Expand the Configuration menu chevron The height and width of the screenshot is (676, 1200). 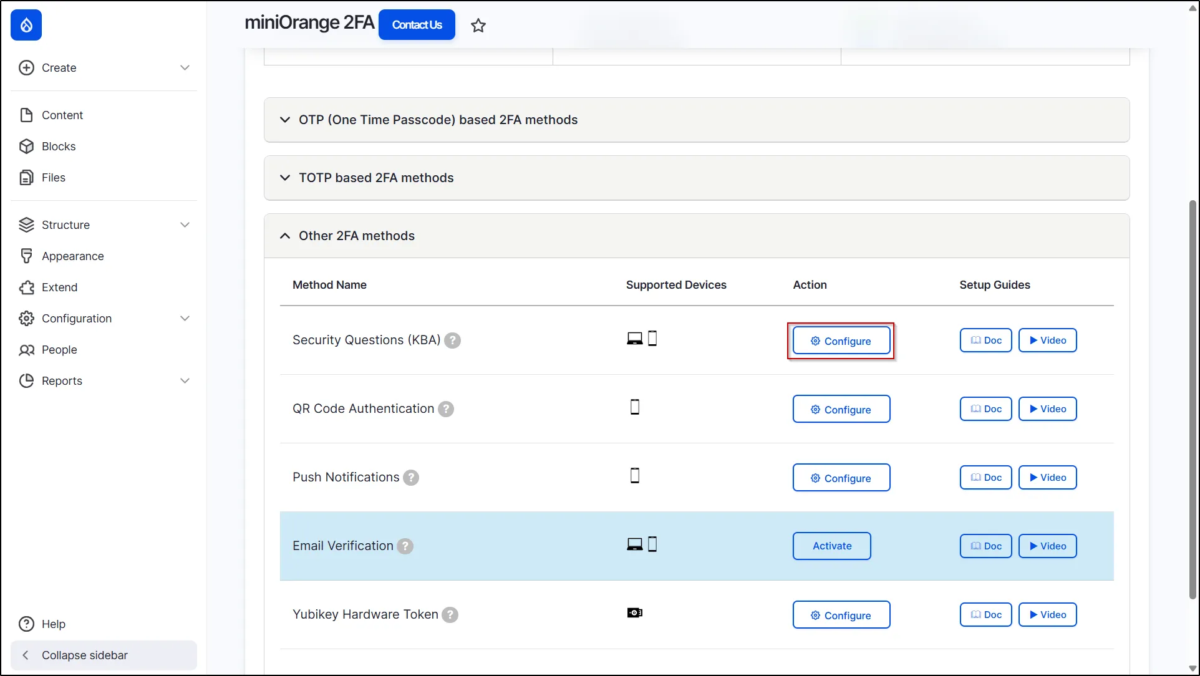pyautogui.click(x=185, y=318)
